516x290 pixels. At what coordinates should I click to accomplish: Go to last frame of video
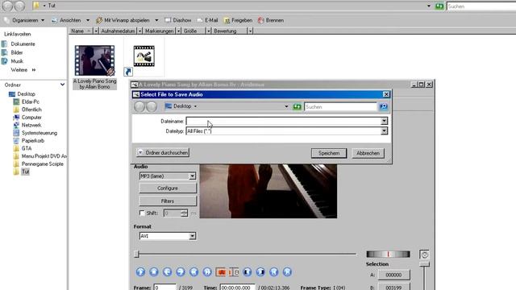(x=287, y=272)
